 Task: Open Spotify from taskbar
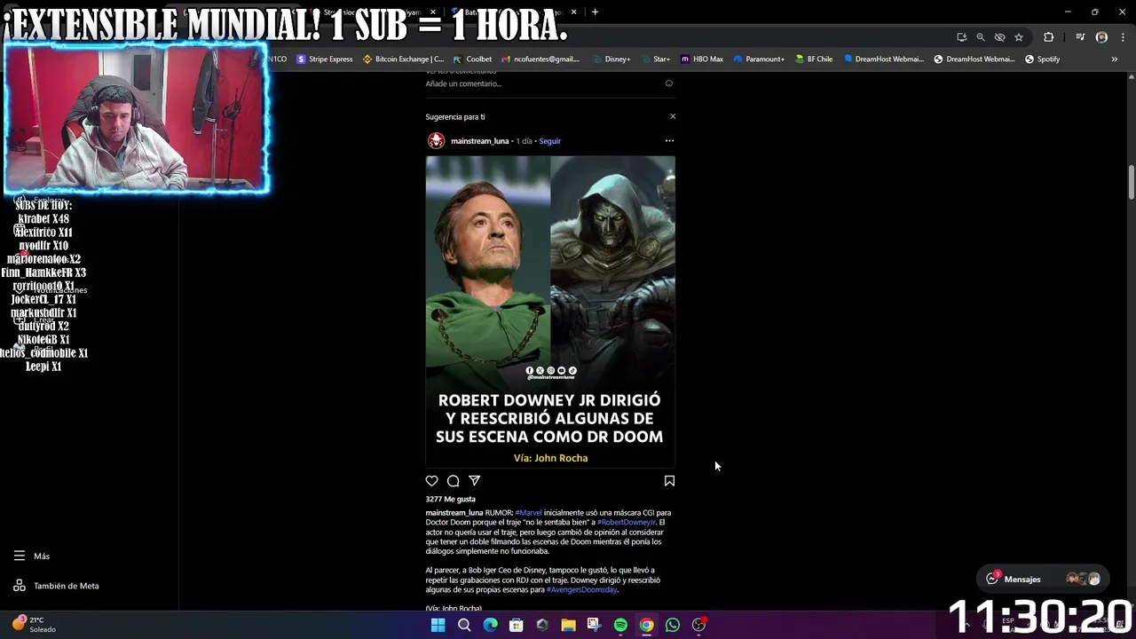620,625
